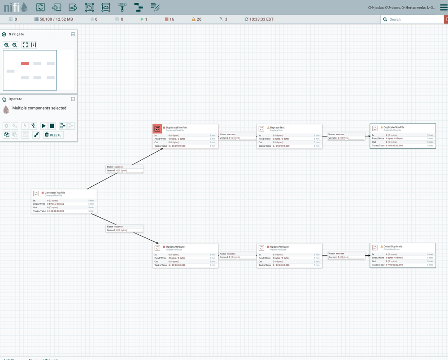This screenshot has width=448, height=360.
Task: Select the Template icon in the toolbar
Action: 139,7
